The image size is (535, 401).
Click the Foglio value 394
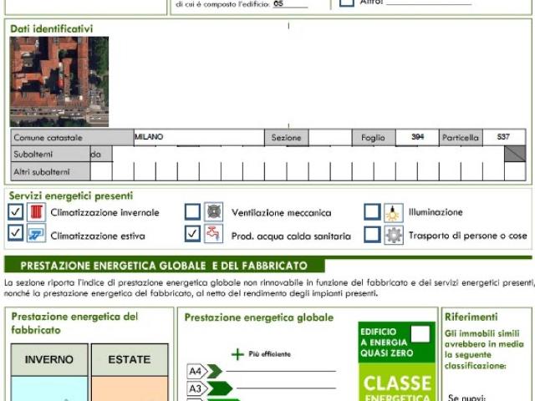tap(417, 137)
